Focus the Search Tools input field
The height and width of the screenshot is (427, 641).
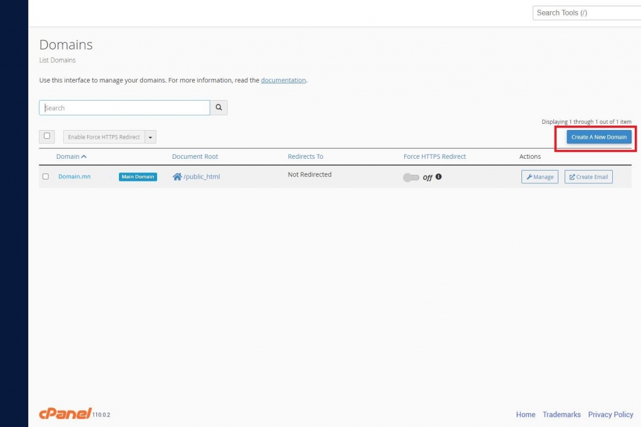pyautogui.click(x=587, y=13)
